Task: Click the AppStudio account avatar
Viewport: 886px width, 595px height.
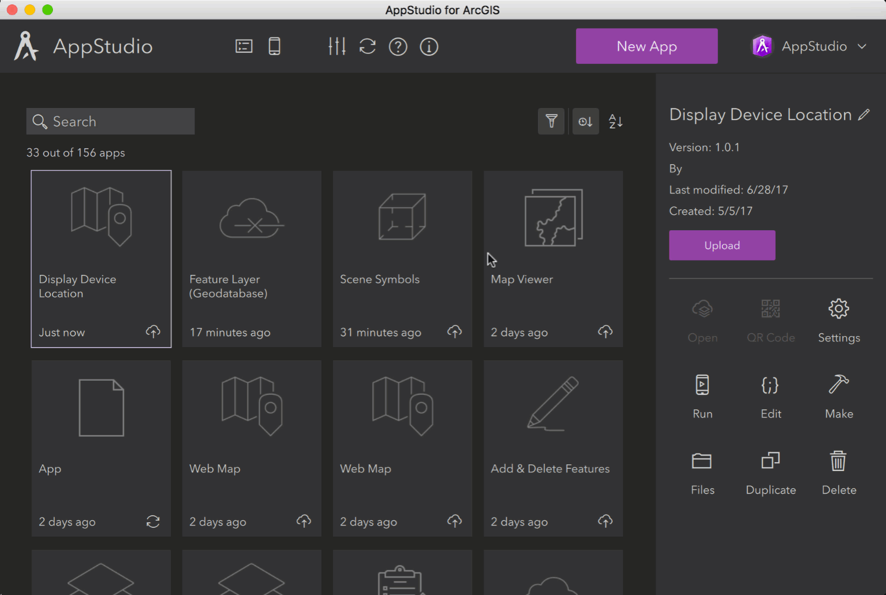Action: point(763,46)
